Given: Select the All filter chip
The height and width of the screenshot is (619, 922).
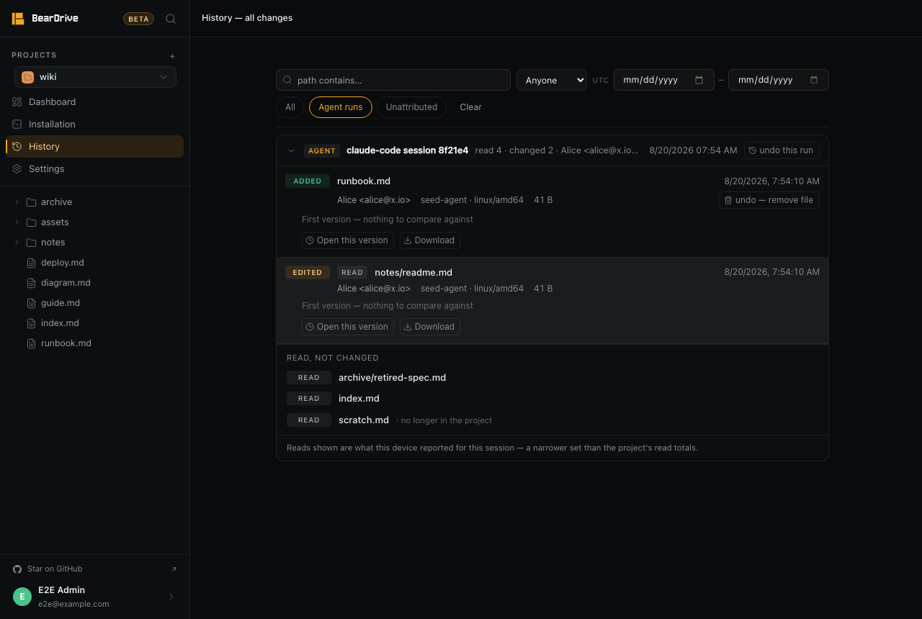Looking at the screenshot, I should point(290,107).
